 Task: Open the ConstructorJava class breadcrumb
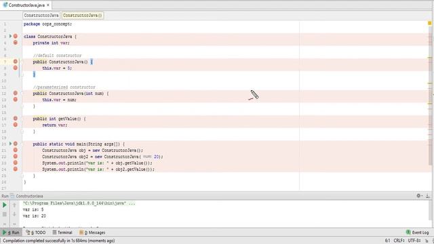pos(41,16)
